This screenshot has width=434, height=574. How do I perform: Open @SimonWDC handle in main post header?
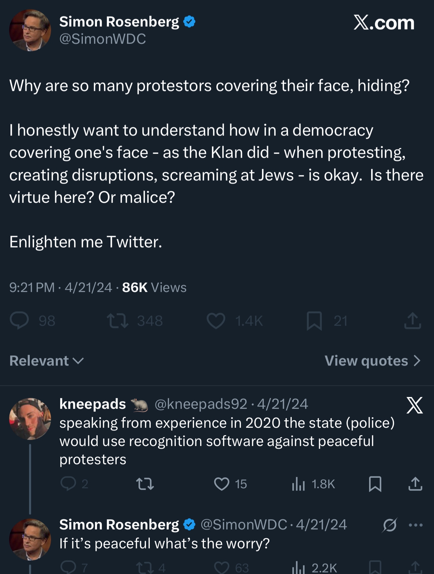(102, 39)
